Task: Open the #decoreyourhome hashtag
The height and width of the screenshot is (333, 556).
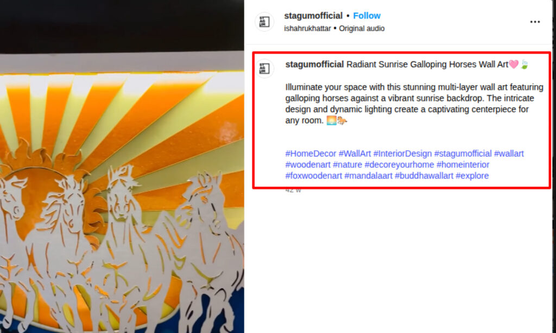Action: (x=399, y=165)
